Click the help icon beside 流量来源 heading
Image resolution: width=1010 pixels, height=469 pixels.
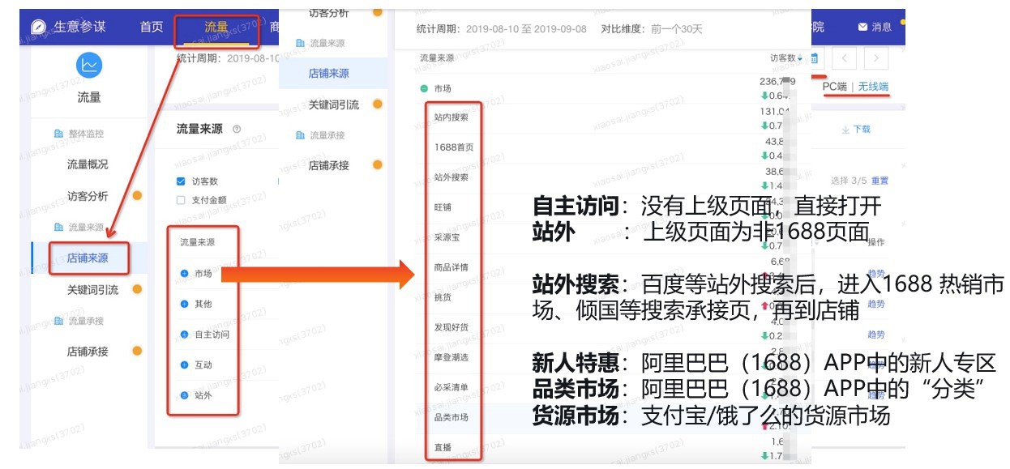point(237,129)
